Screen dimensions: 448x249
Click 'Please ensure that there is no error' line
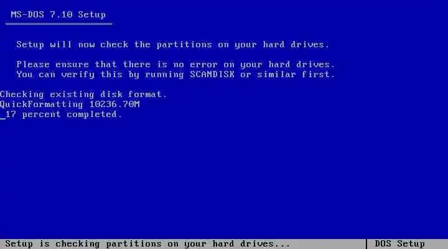coord(175,65)
